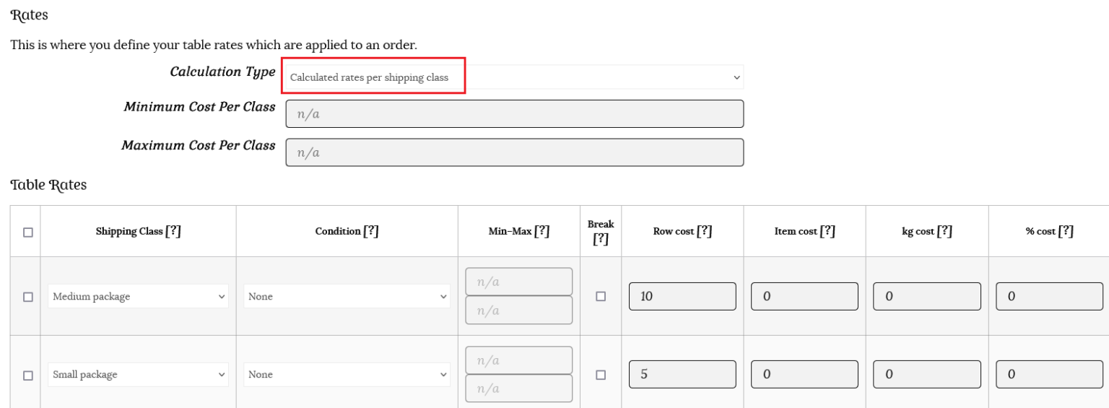
Task: Tick the select-all checkbox in table header
Action: pyautogui.click(x=28, y=233)
